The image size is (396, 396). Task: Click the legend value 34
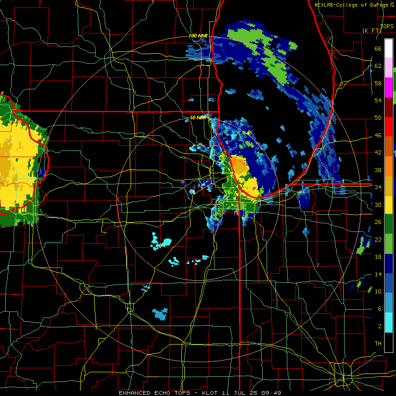click(378, 187)
